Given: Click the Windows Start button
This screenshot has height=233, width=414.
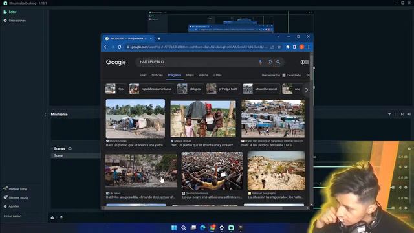Looking at the screenshot, I should coord(174,228).
